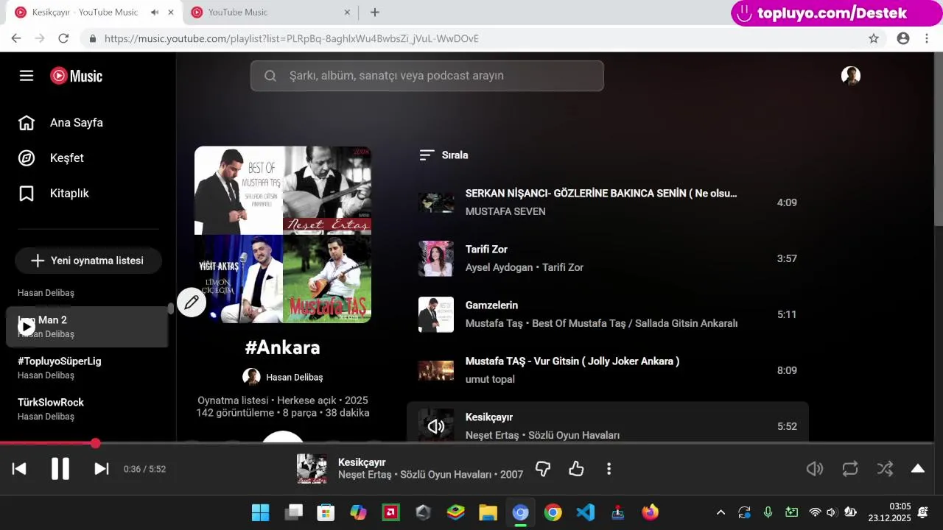Dislike the current song Kesikçayır

[543, 469]
